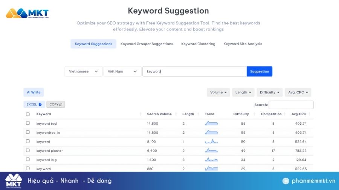Screen dimensions: 339x190
Task: Click the trend sparkline for keyword tool
Action: pos(211,124)
